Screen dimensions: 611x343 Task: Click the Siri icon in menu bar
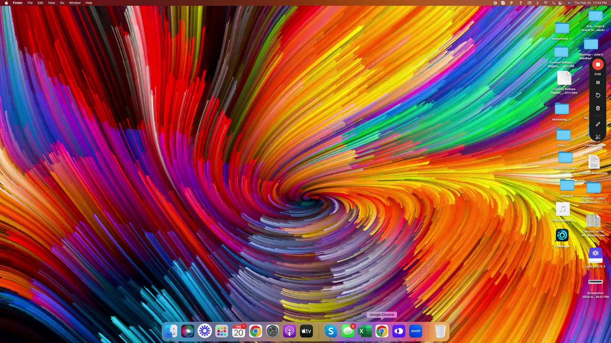(569, 3)
